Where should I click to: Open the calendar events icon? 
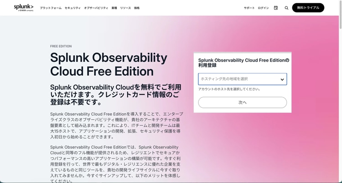coord(276,8)
